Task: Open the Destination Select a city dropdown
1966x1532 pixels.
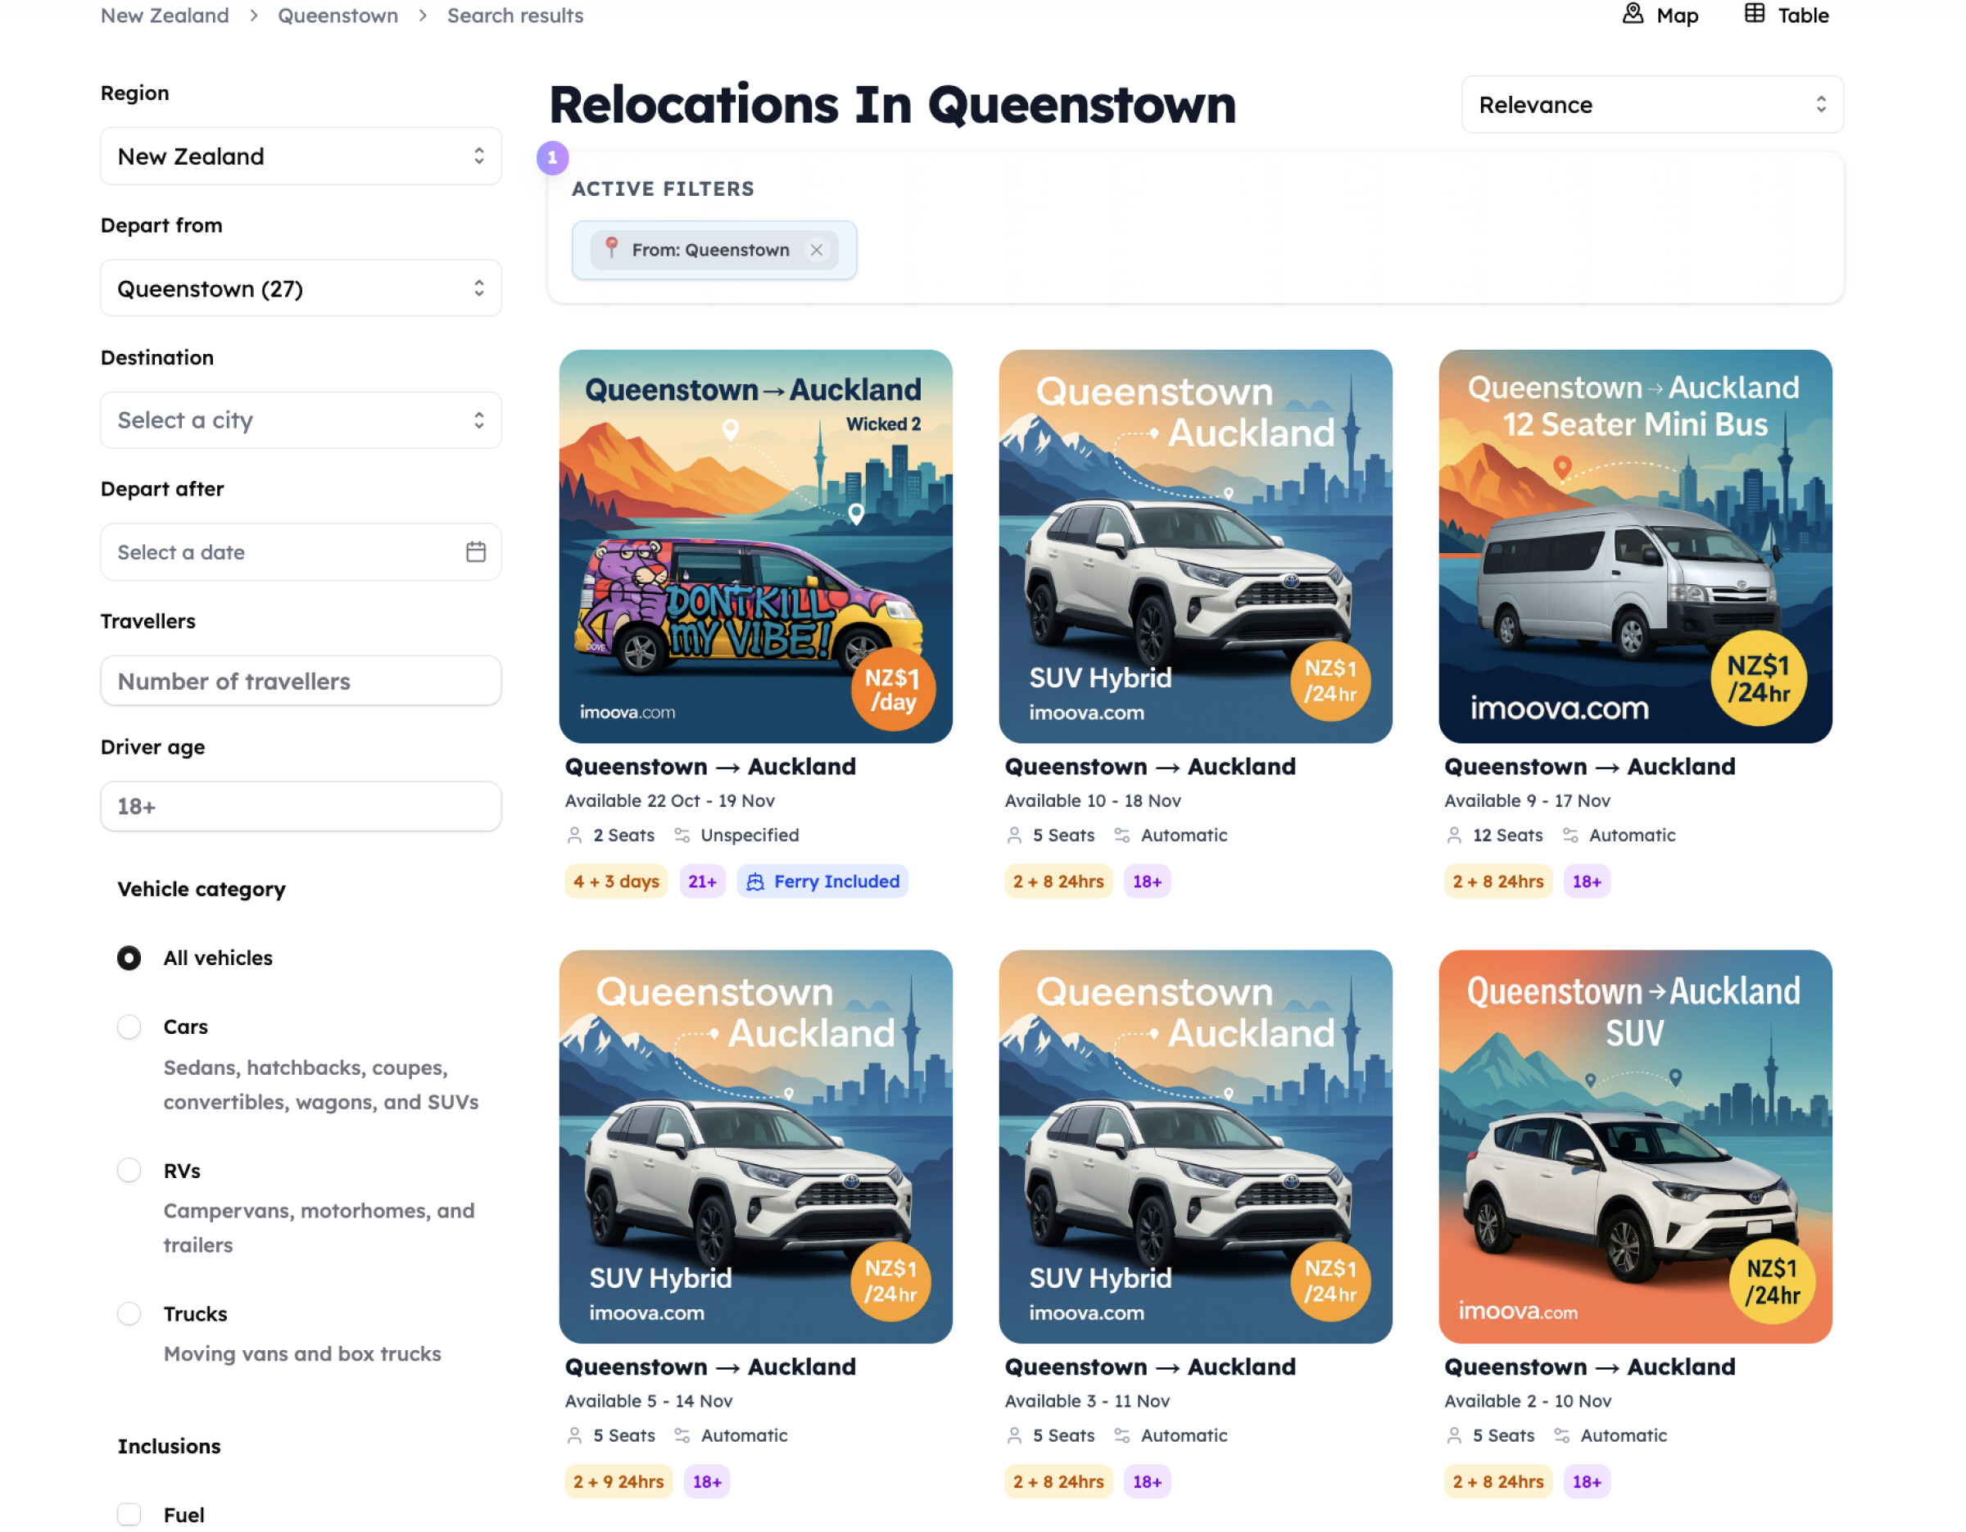Action: pos(301,420)
